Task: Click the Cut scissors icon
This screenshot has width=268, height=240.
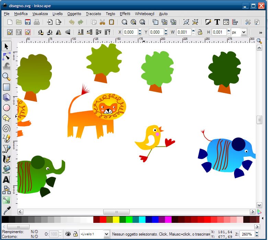Action: click(102, 22)
